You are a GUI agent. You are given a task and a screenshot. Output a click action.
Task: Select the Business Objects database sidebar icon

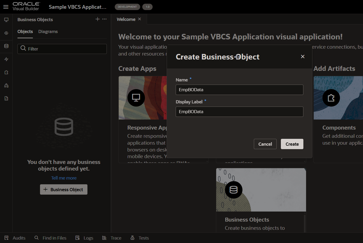pos(6,46)
